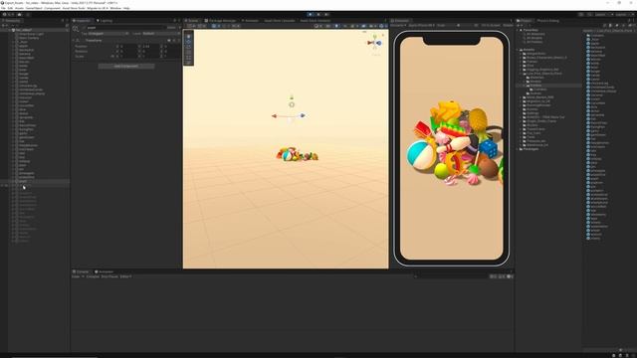
Task: Click the blue Z-axis arrow handle in Scene
Action: pyautogui.click(x=303, y=115)
